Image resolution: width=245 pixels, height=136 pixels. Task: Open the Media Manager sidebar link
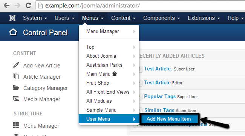(42, 99)
